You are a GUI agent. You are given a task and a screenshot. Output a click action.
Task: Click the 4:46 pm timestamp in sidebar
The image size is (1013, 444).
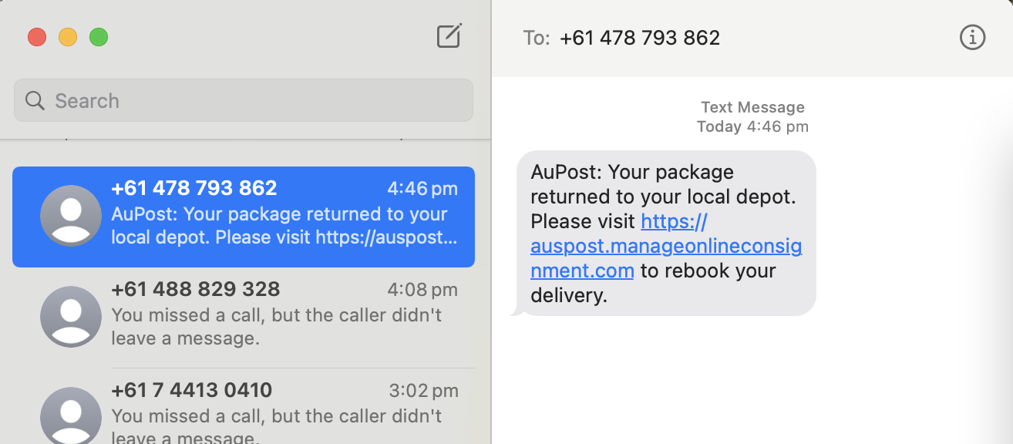422,189
